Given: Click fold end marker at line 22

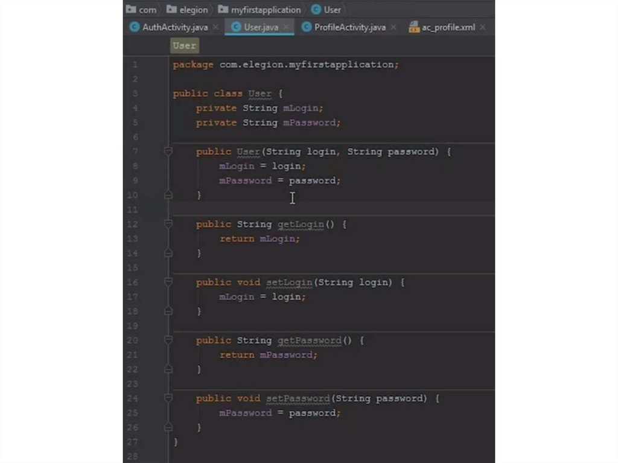Looking at the screenshot, I should point(168,369).
